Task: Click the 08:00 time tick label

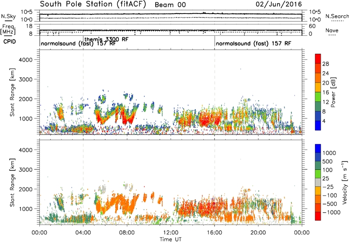Action: click(x=127, y=233)
